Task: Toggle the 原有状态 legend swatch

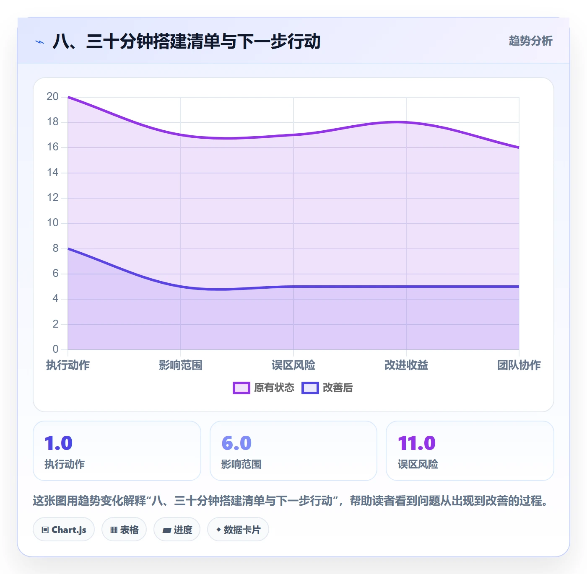Action: (241, 388)
